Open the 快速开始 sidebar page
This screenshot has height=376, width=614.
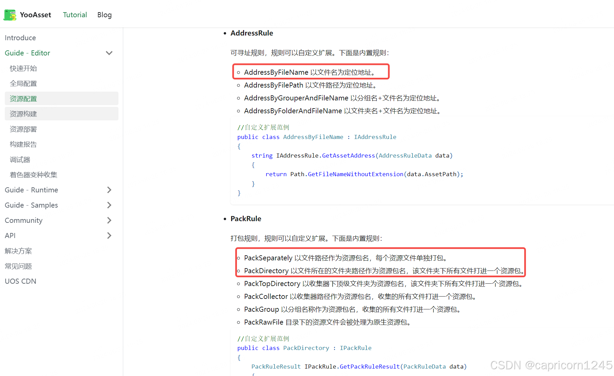(23, 68)
